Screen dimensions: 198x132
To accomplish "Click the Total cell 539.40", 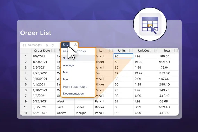I will coord(168,107).
